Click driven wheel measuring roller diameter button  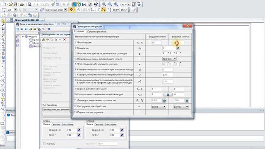(x=187, y=101)
